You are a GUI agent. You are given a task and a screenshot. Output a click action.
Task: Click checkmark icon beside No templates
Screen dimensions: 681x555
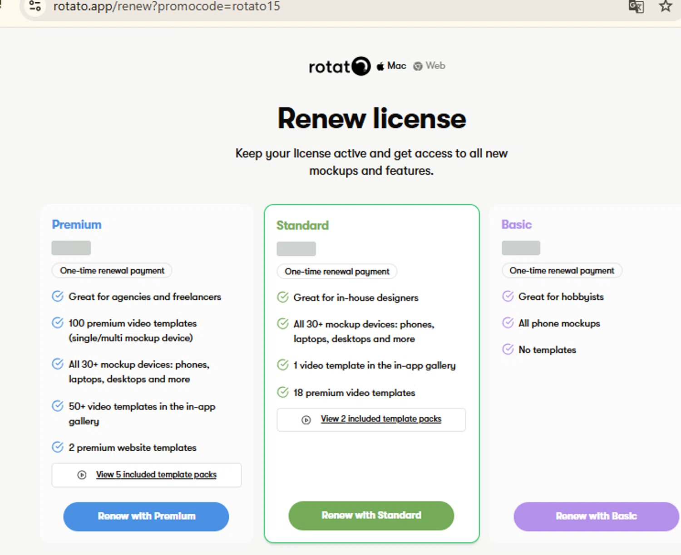point(508,350)
